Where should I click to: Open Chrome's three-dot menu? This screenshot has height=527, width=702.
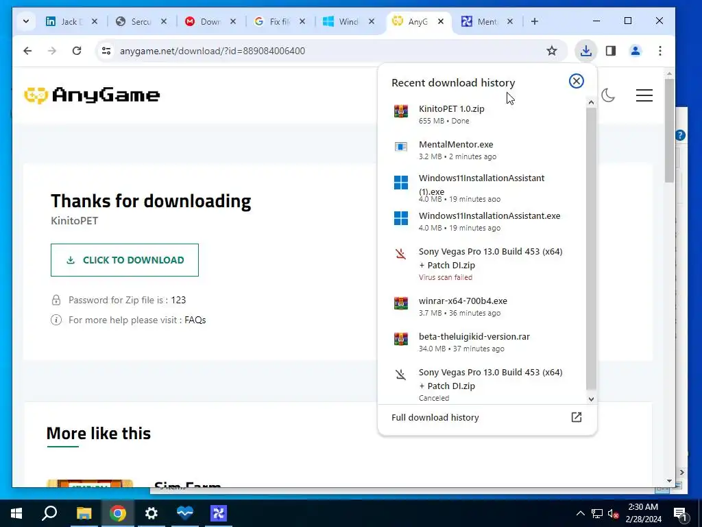pos(660,51)
